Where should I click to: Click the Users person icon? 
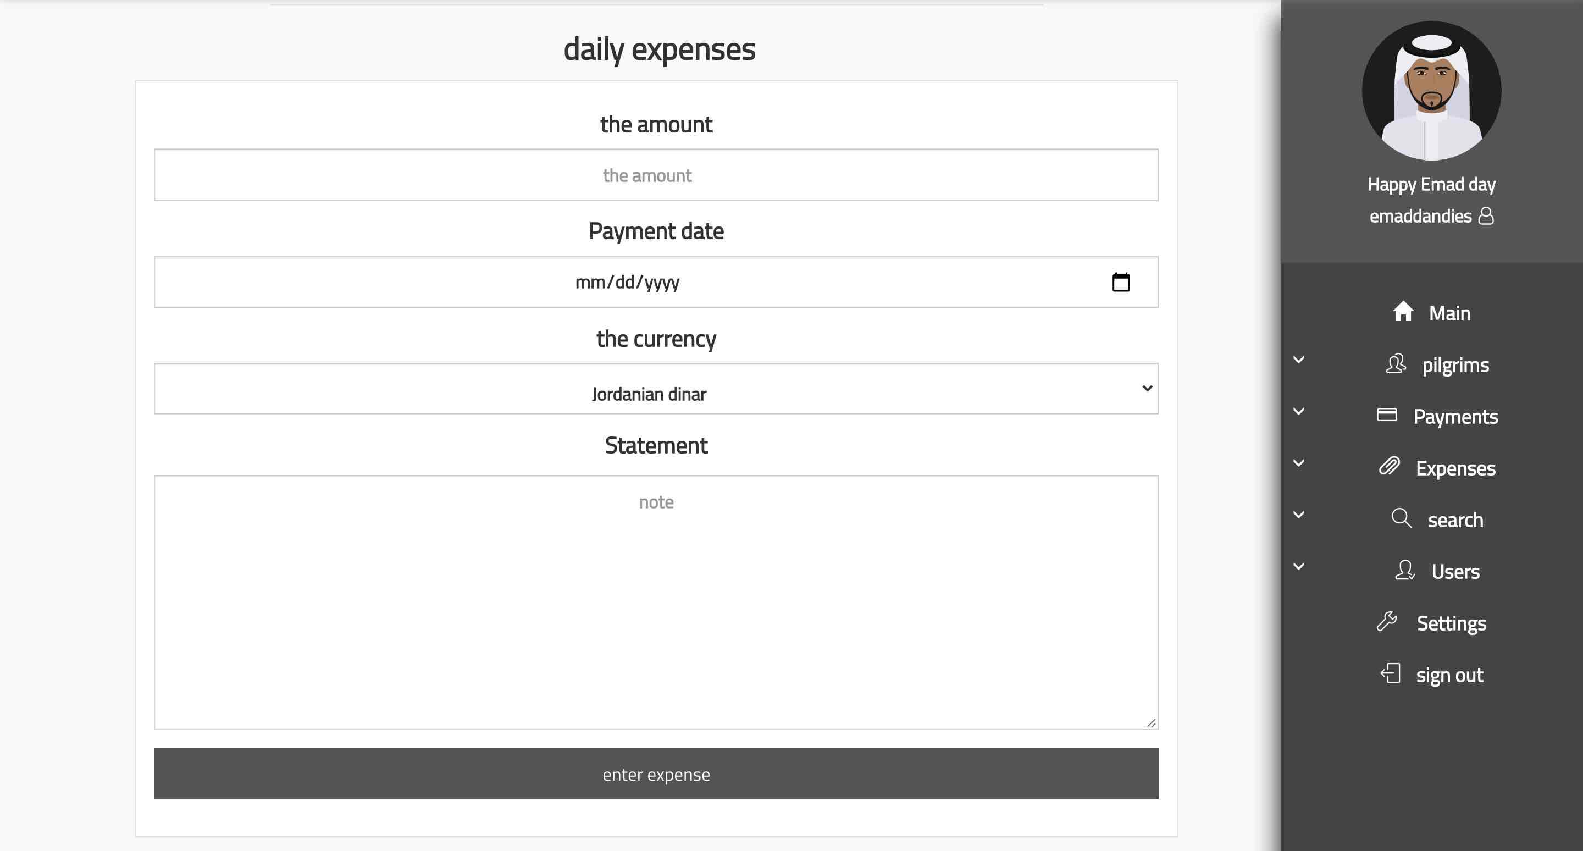coord(1405,570)
